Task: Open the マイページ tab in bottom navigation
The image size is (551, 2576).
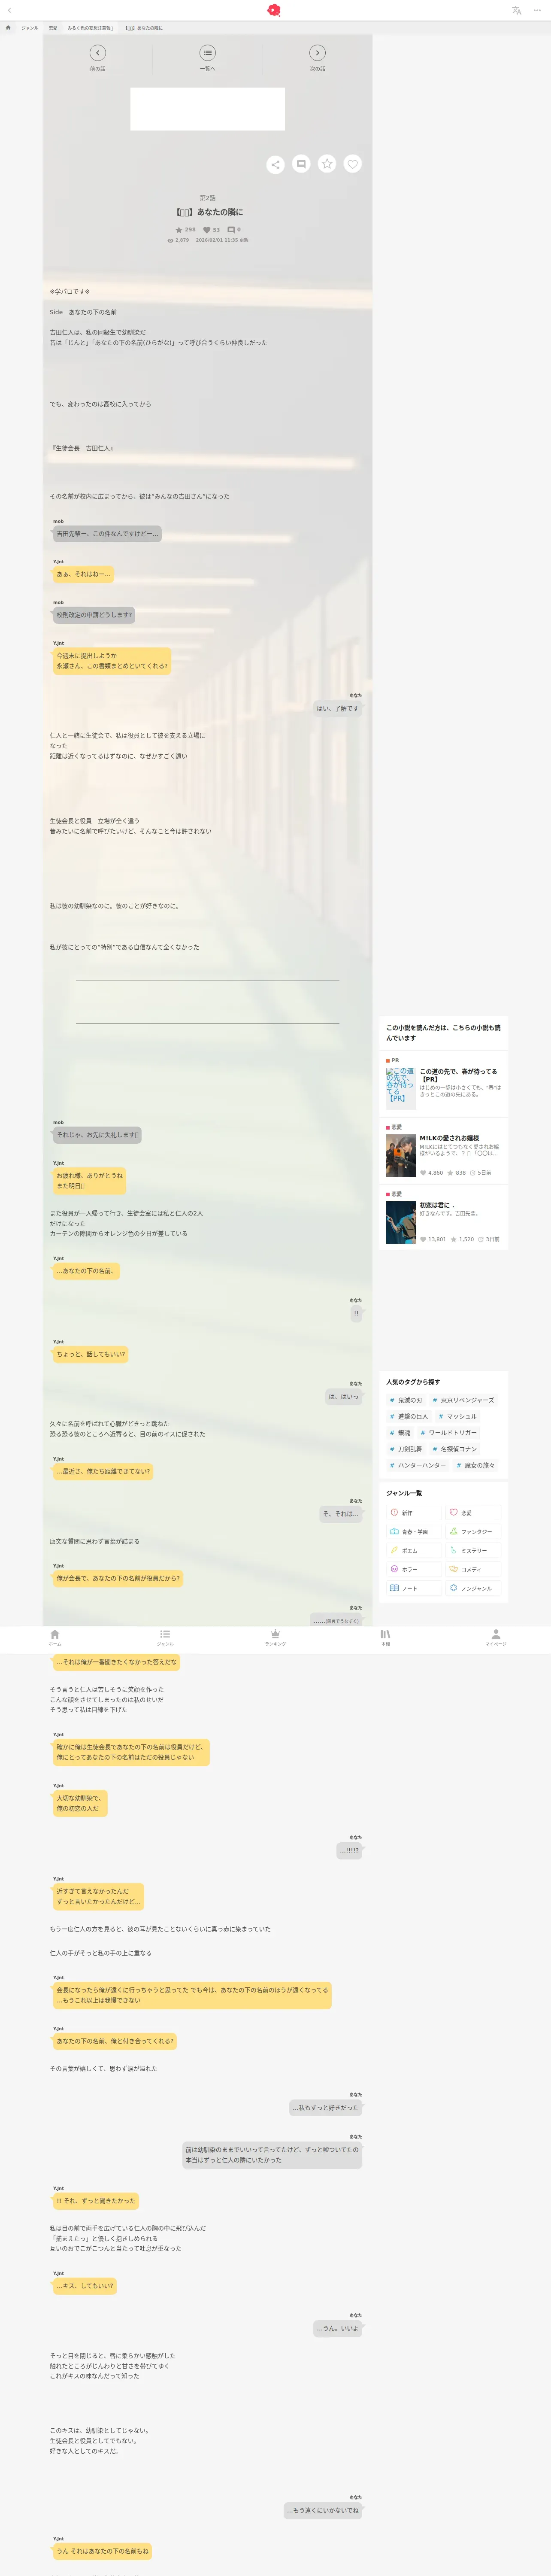Action: coord(495,1637)
